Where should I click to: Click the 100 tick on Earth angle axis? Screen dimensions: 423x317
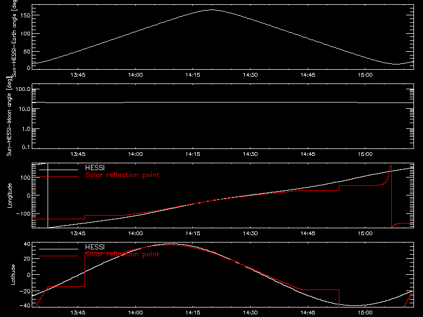[x=25, y=33]
